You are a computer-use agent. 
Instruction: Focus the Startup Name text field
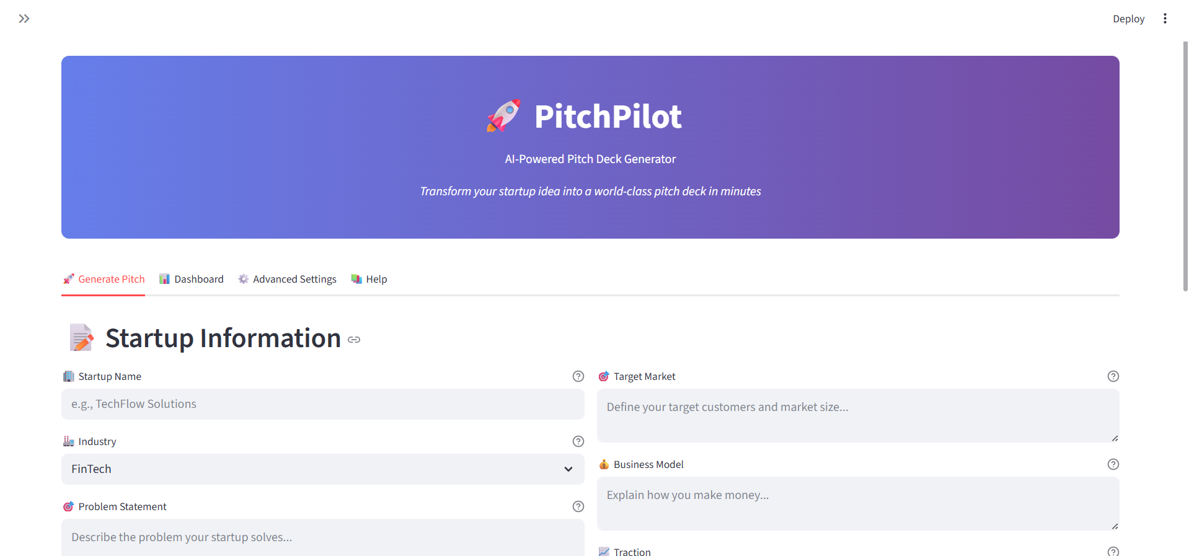322,404
